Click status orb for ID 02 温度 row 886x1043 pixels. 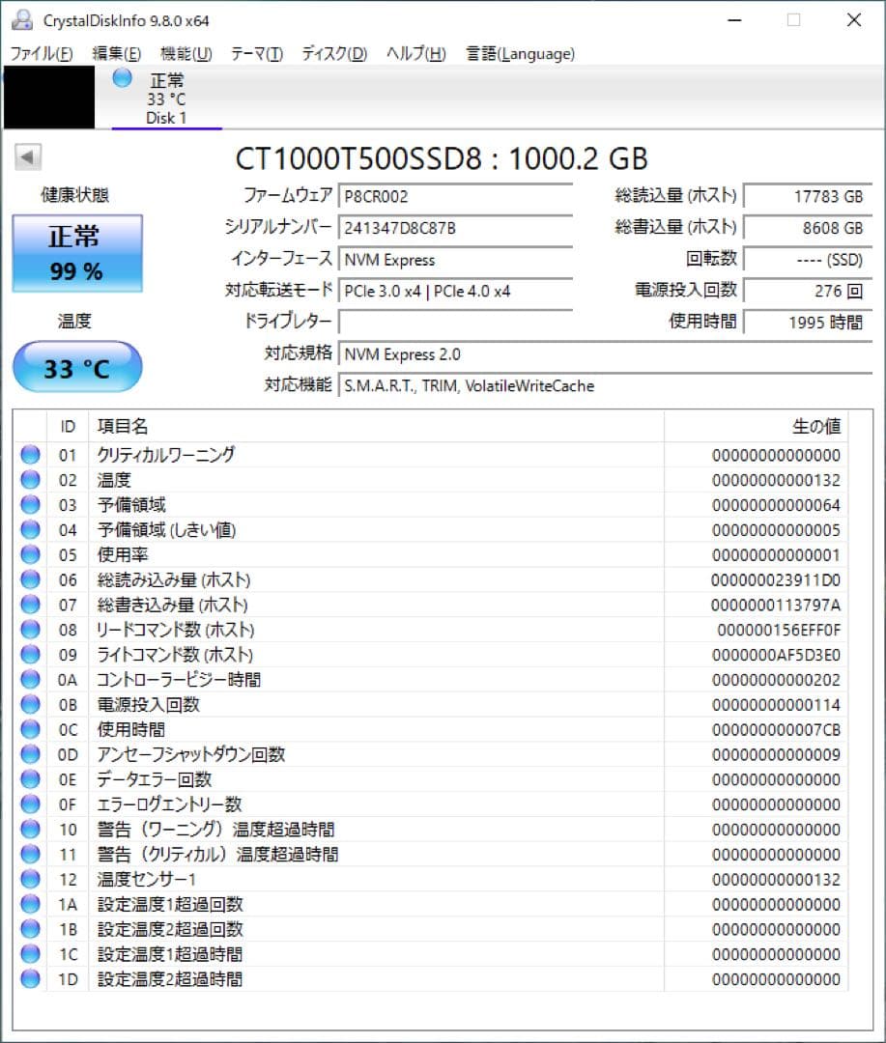(x=30, y=480)
